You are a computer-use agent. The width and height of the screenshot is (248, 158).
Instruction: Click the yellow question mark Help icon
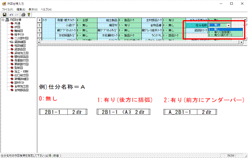point(29,15)
